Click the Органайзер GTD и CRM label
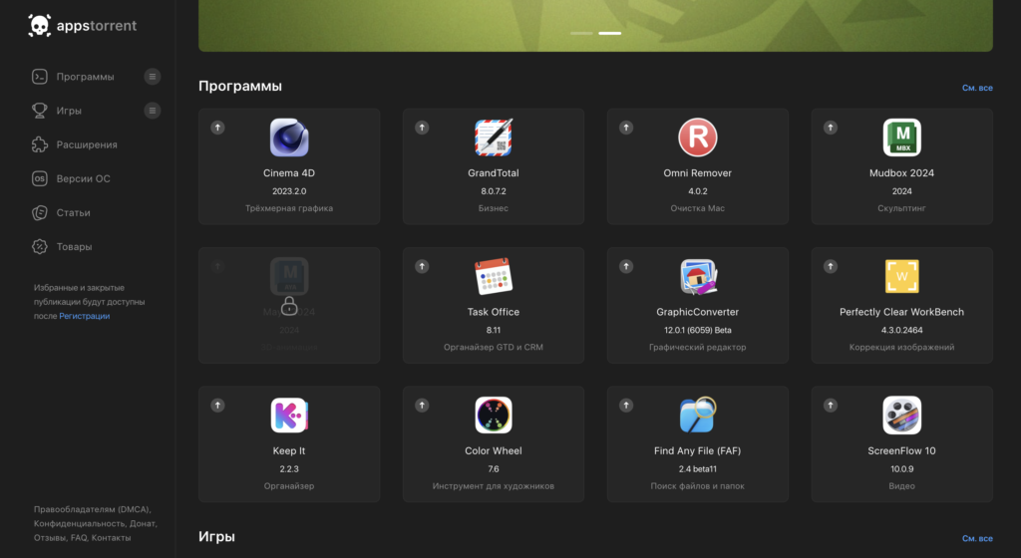 pyautogui.click(x=493, y=348)
